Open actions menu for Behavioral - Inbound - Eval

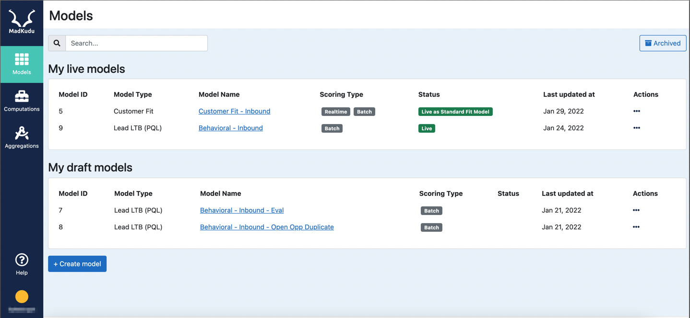point(636,210)
